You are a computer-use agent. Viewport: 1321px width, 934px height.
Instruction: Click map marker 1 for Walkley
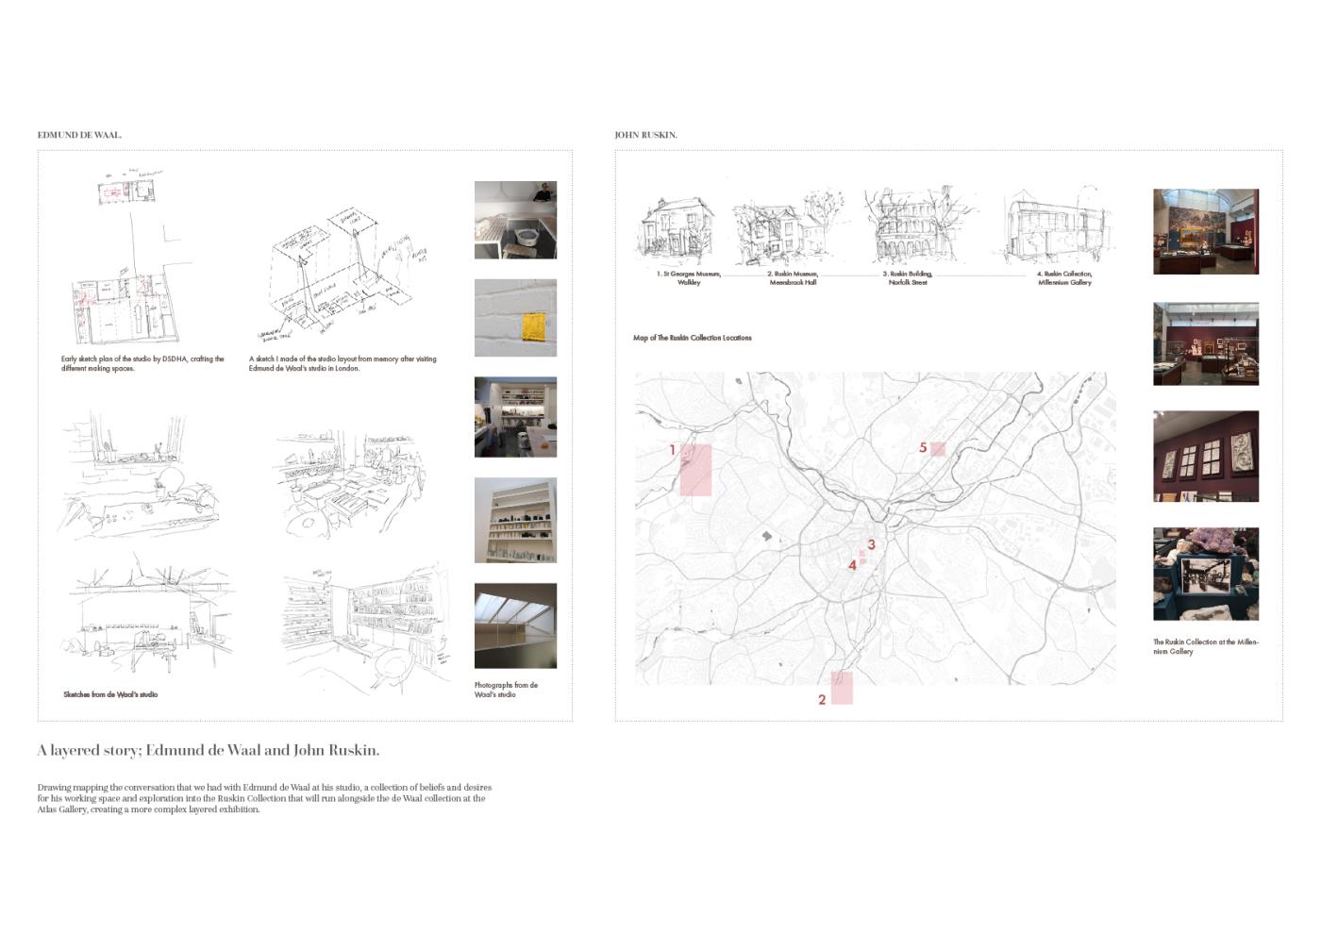[694, 469]
